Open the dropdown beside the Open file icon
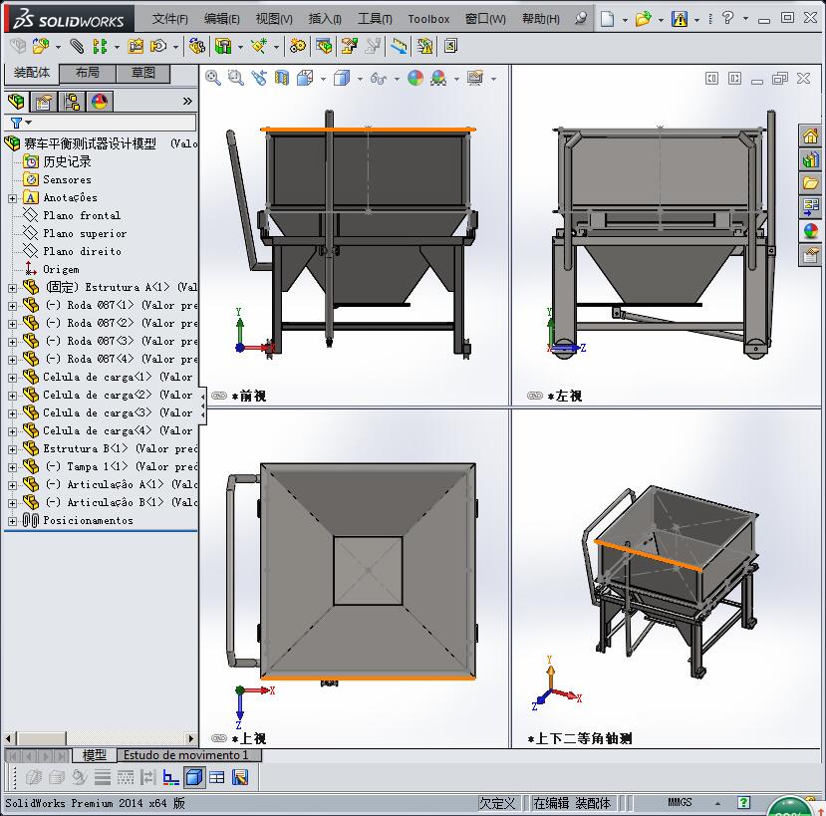This screenshot has height=816, width=826. click(661, 20)
